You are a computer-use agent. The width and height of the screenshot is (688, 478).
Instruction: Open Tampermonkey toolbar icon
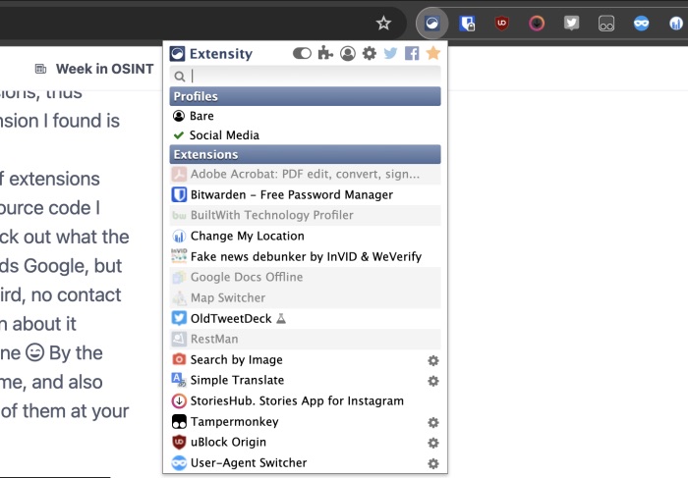606,24
